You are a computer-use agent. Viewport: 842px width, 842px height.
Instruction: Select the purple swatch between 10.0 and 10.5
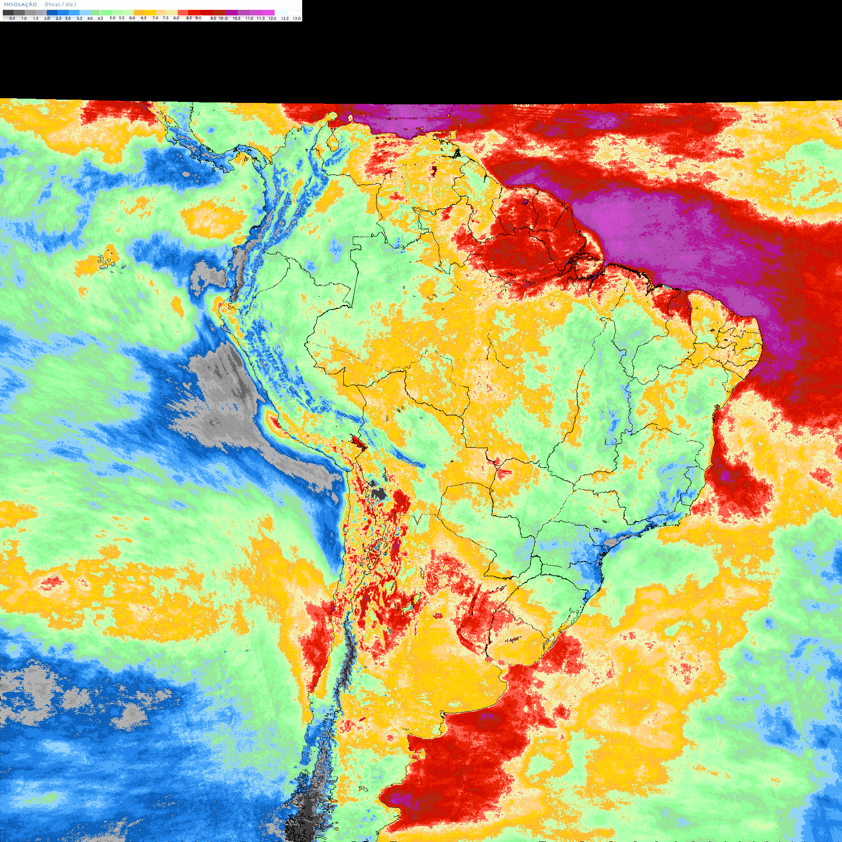[x=231, y=13]
